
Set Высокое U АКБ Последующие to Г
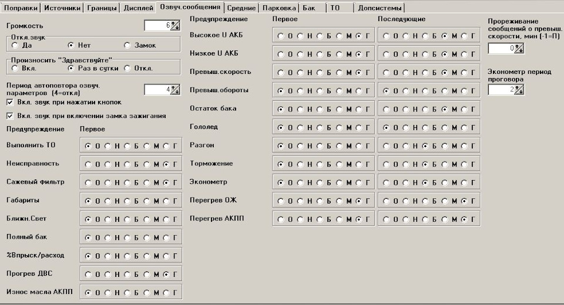coord(468,36)
